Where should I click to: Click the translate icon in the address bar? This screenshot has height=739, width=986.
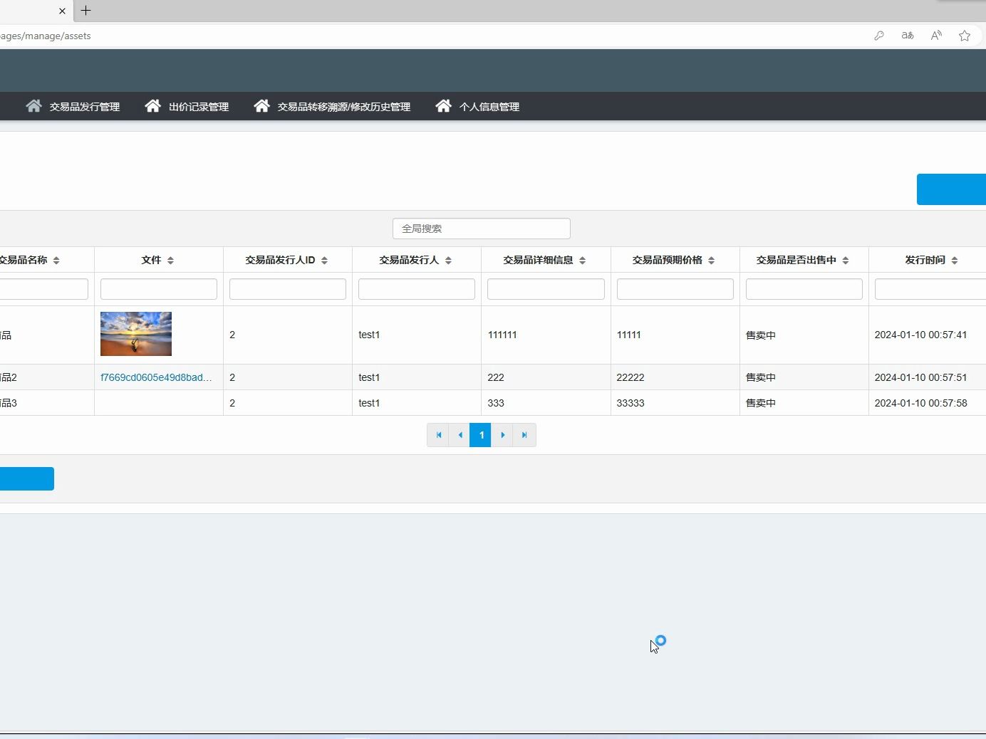907,35
